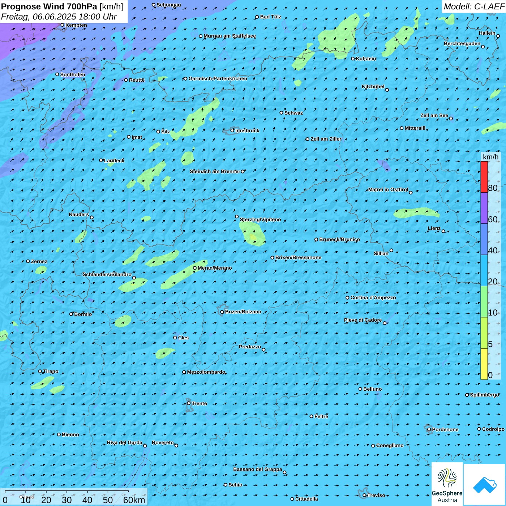The image size is (506, 506).
Task: Click the 'Cittadella' label
Action: click(x=306, y=499)
